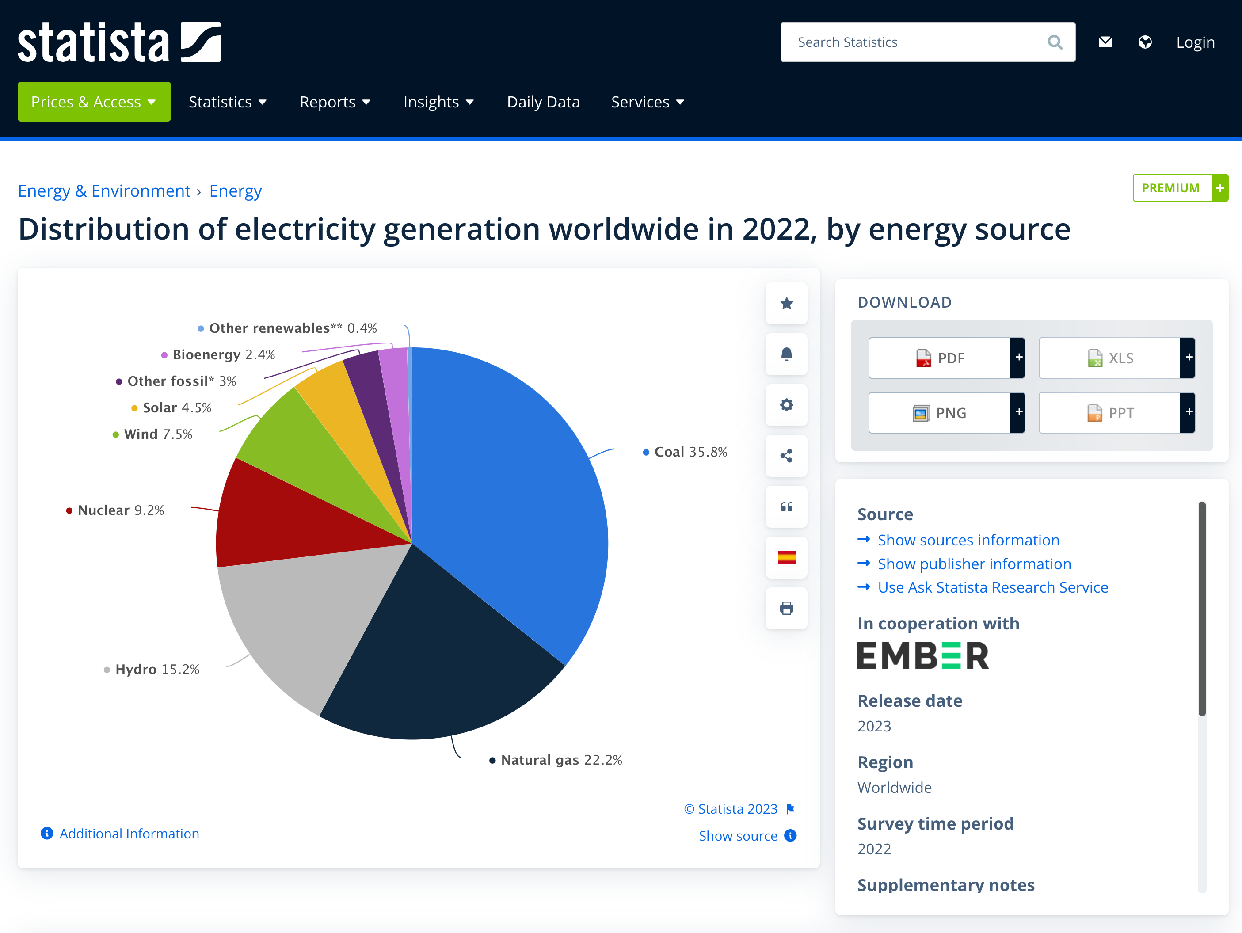Click the quotation citation icon
The height and width of the screenshot is (933, 1242).
click(x=786, y=506)
